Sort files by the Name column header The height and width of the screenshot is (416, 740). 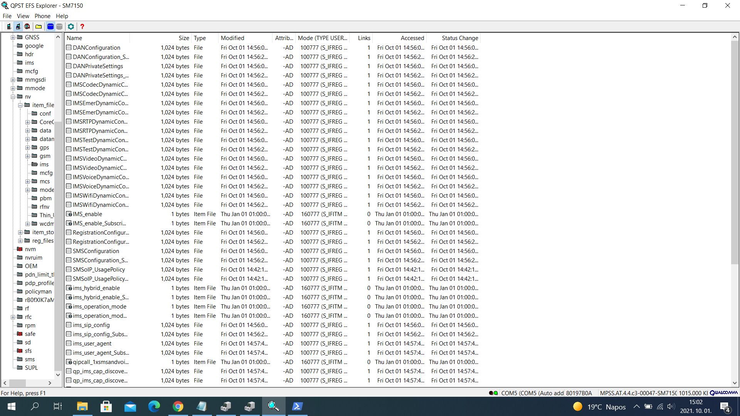97,38
